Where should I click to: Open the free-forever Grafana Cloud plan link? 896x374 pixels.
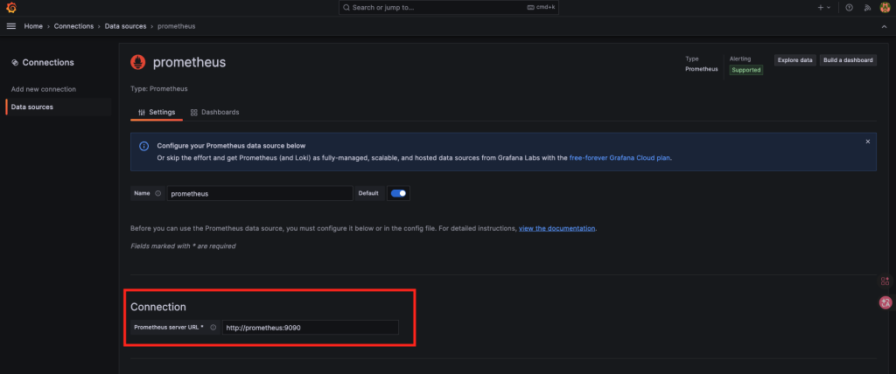620,157
